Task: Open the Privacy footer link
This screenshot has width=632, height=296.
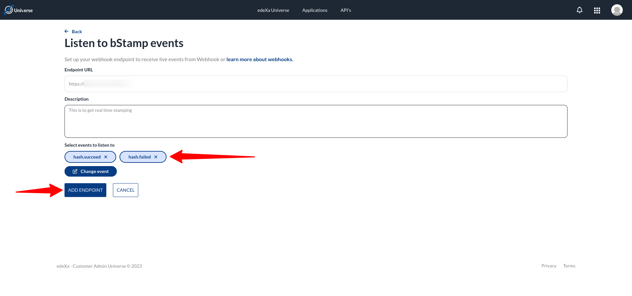Action: point(549,266)
